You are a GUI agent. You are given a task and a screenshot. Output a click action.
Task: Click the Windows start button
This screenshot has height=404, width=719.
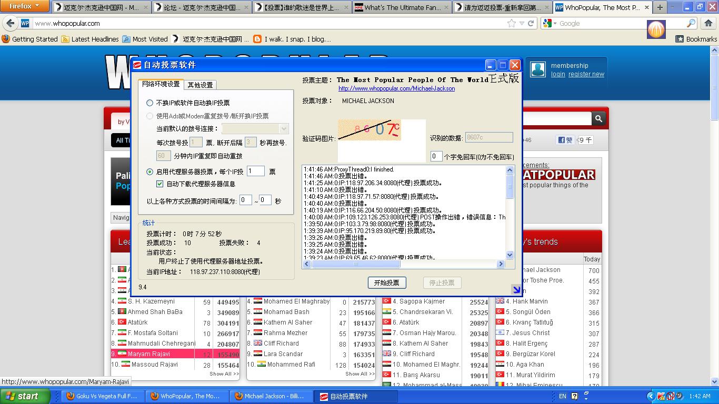[25, 396]
